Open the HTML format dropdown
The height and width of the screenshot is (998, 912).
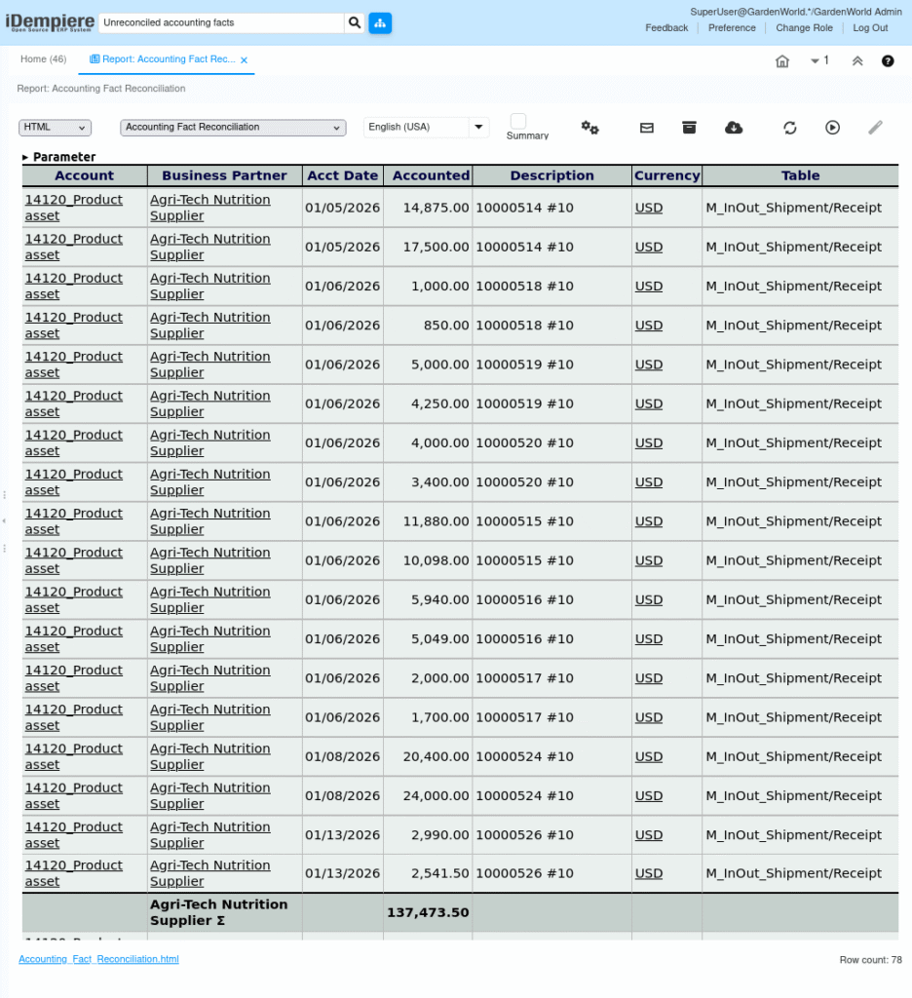[x=55, y=128]
